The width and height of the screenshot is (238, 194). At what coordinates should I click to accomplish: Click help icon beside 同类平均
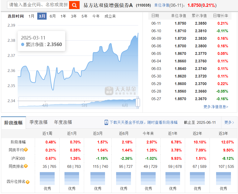26,150
